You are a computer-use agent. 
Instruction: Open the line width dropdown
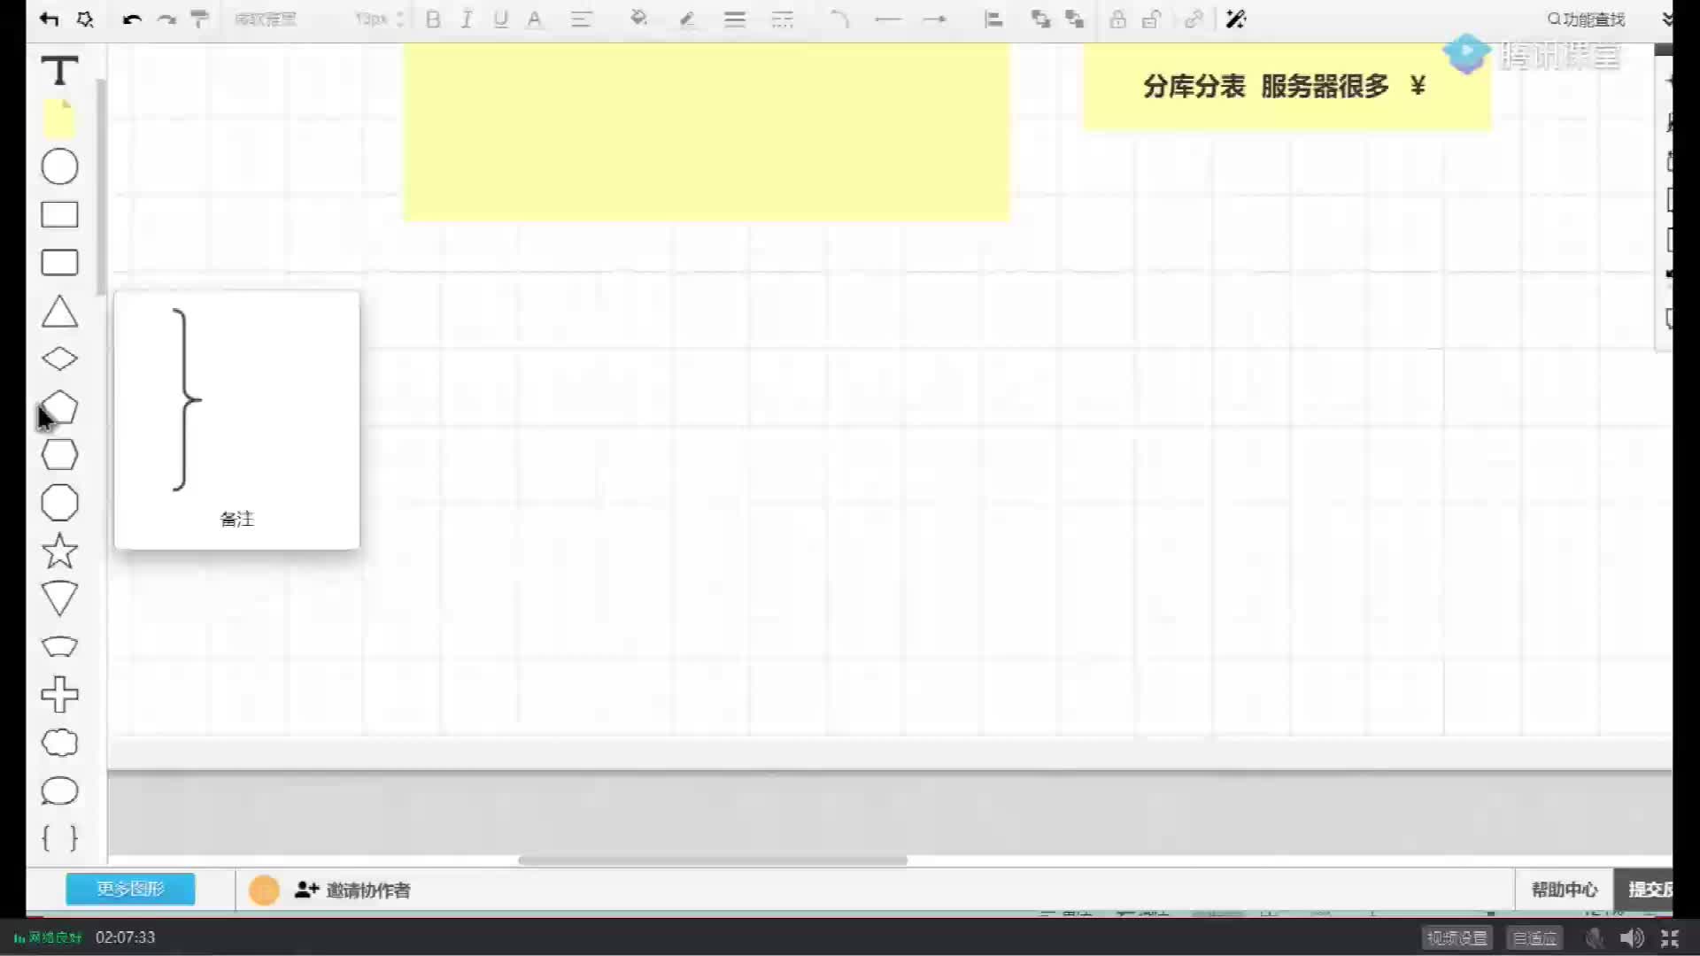(x=735, y=19)
